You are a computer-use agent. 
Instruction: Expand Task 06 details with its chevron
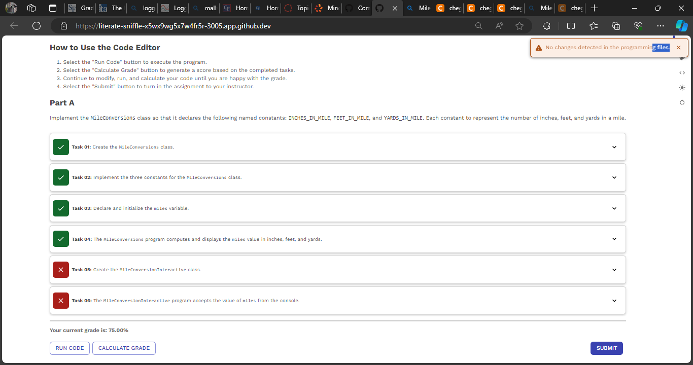point(614,300)
